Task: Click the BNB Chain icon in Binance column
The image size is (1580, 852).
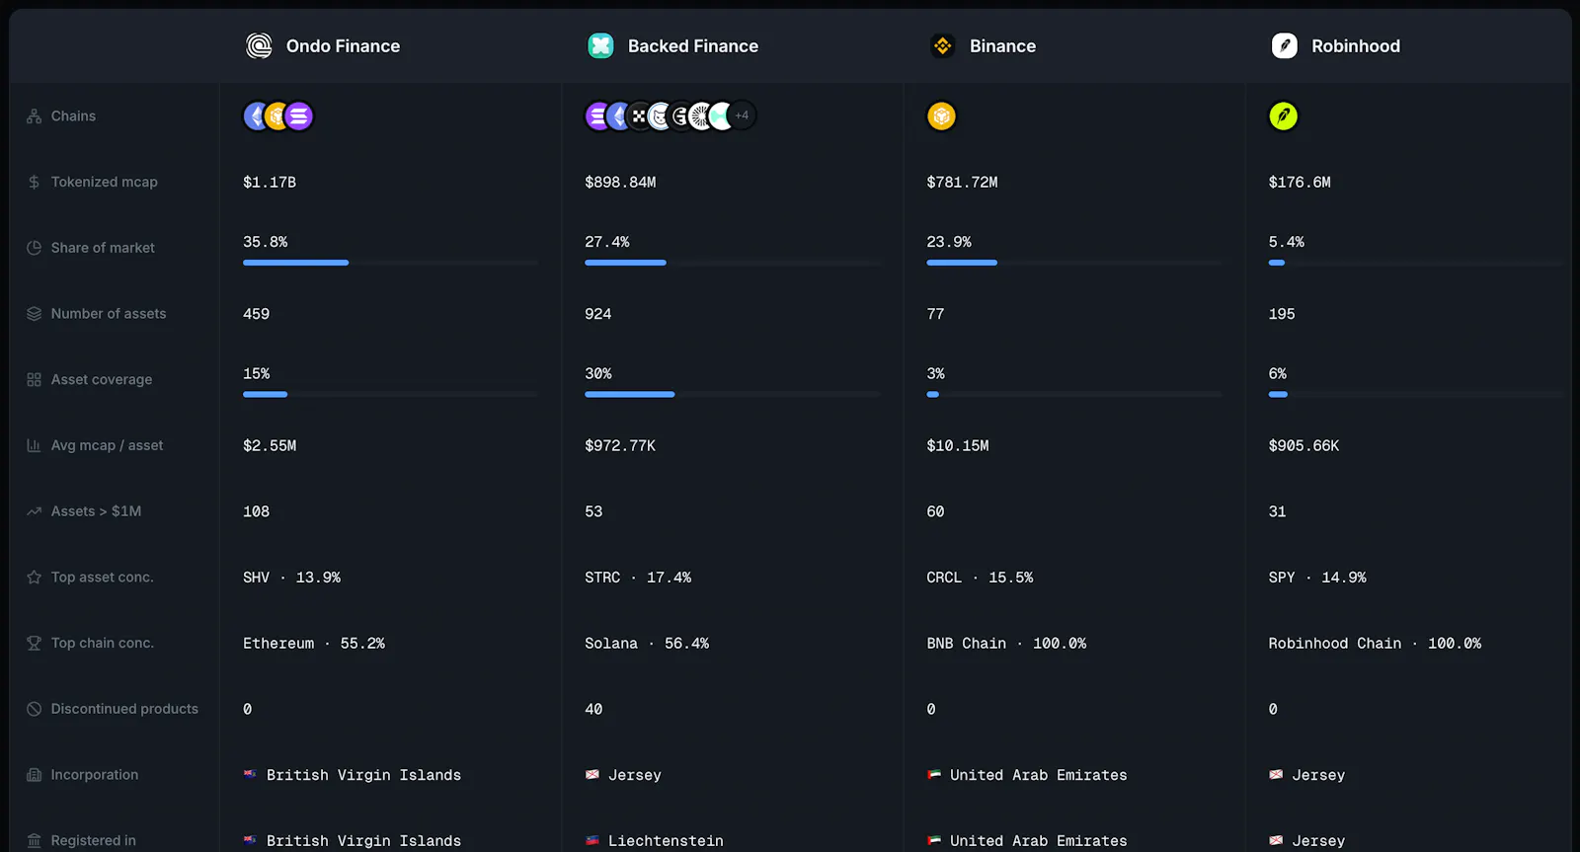Action: click(x=941, y=116)
